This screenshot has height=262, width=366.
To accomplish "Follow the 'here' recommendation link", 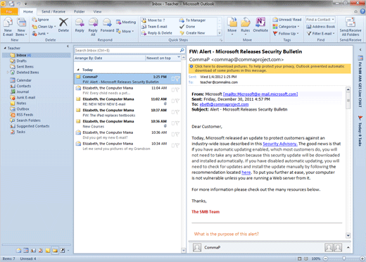I will [x=246, y=173].
